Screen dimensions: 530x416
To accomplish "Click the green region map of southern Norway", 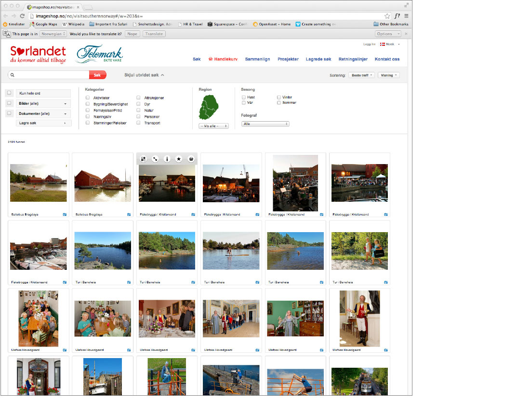I will tap(209, 107).
